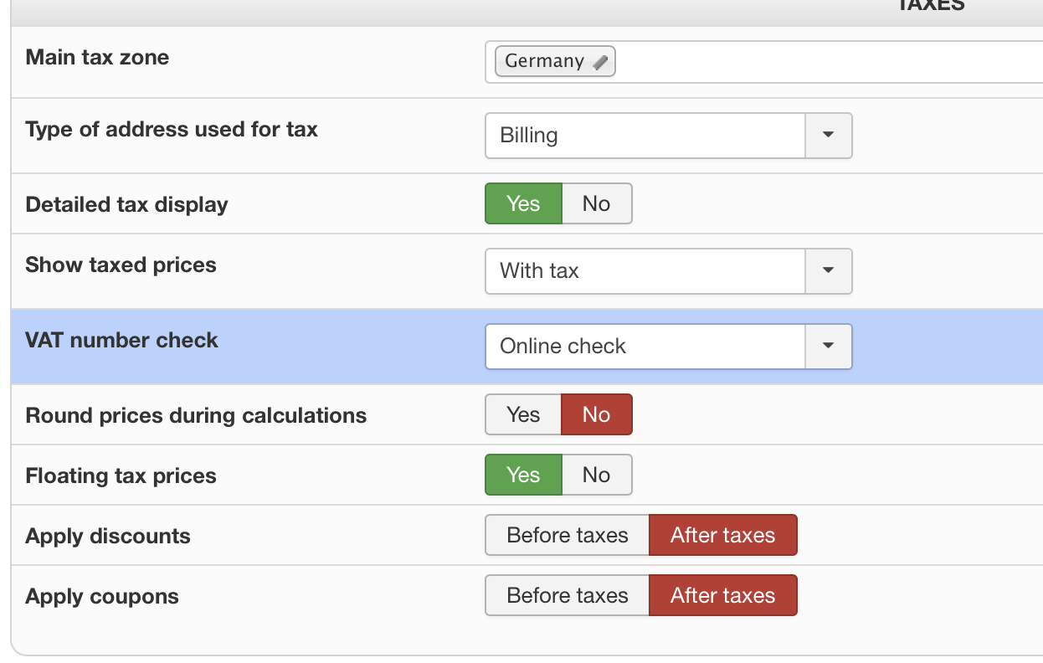Set Floating tax prices to Yes
1043x663 pixels.
click(x=523, y=475)
